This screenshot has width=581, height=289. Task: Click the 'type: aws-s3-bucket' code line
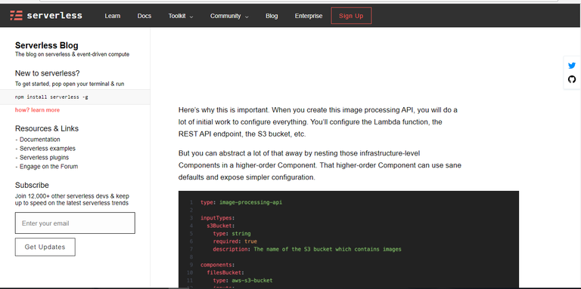pos(243,280)
